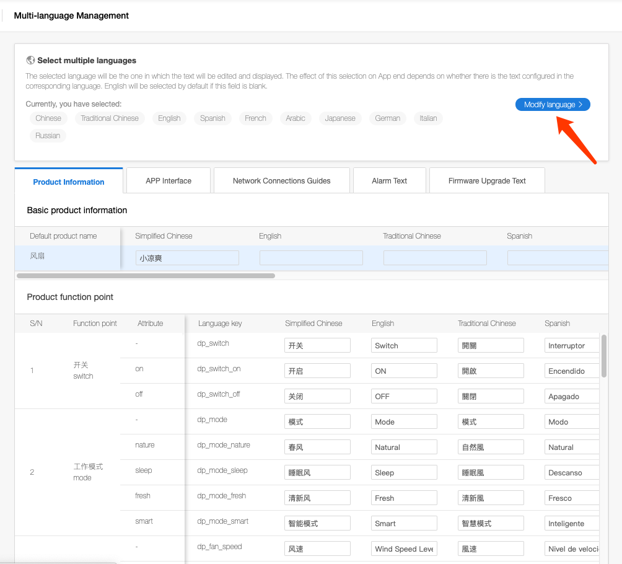The image size is (622, 564).
Task: Click the Simplified Chinese field for dp_mode_sleep
Action: (317, 472)
